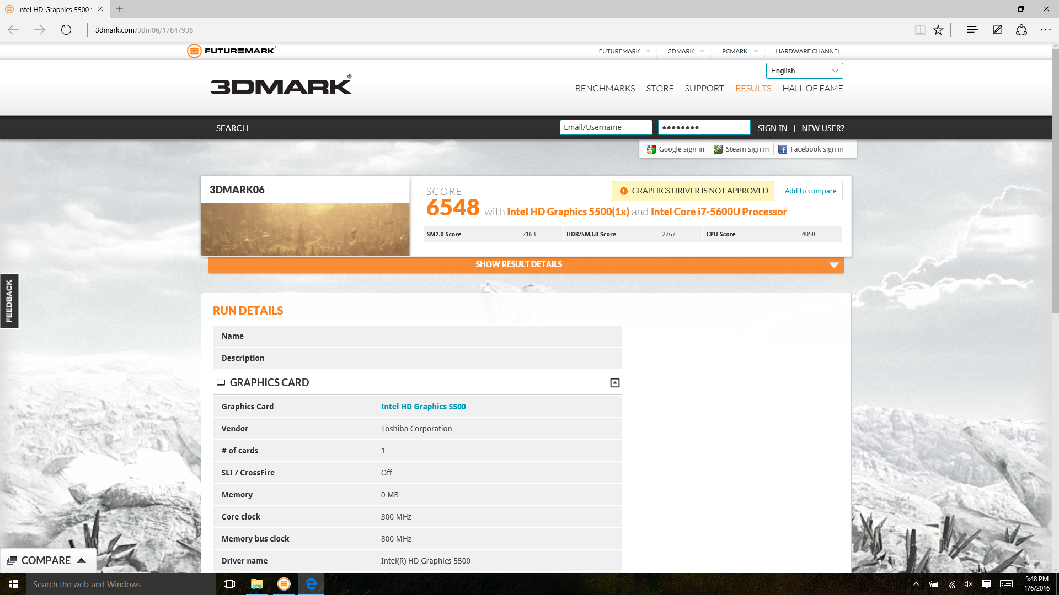Screen dimensions: 1059x595
Task: Click Google sign in icon
Action: 651,149
